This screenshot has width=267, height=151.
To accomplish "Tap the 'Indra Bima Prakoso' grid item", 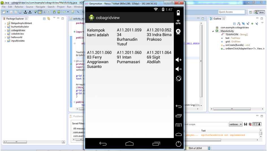I will tap(159, 35).
